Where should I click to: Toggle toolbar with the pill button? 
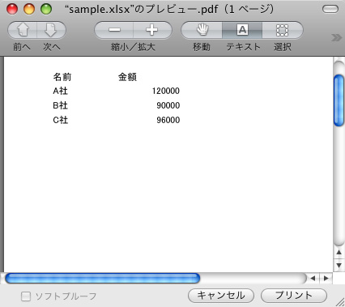(330, 10)
